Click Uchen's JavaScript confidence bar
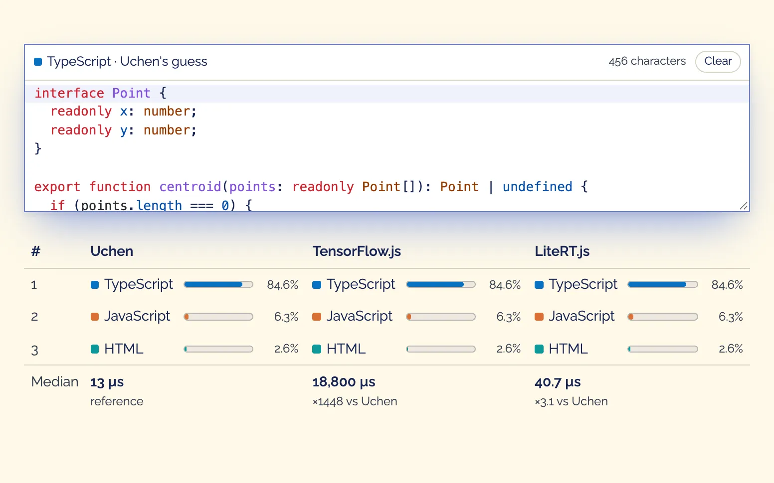 coord(218,317)
